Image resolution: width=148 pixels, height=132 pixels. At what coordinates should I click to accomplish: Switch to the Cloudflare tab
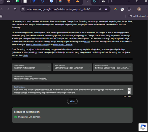(78, 1)
